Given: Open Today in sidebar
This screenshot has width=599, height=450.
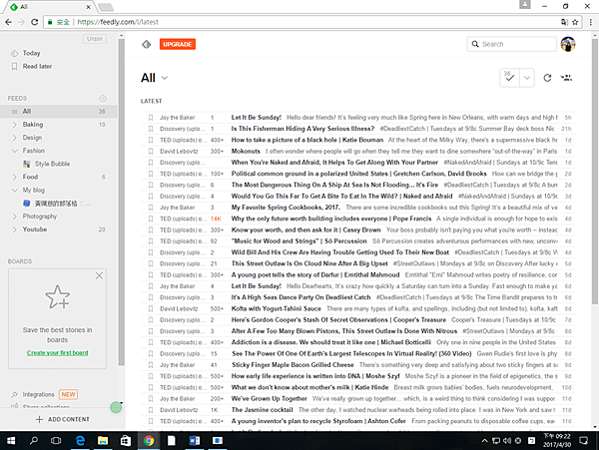Looking at the screenshot, I should click(x=31, y=53).
